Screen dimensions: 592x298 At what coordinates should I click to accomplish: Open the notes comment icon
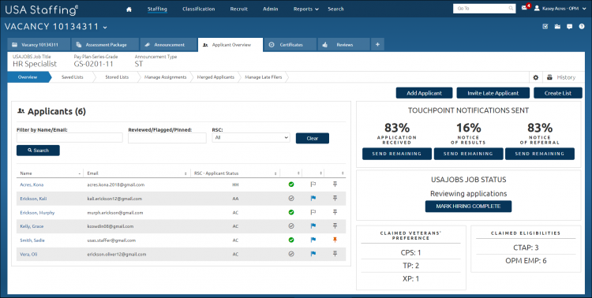569,26
